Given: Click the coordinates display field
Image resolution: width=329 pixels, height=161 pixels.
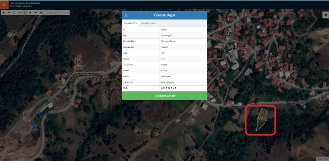Looking at the screenshot, I should click(53, 13).
